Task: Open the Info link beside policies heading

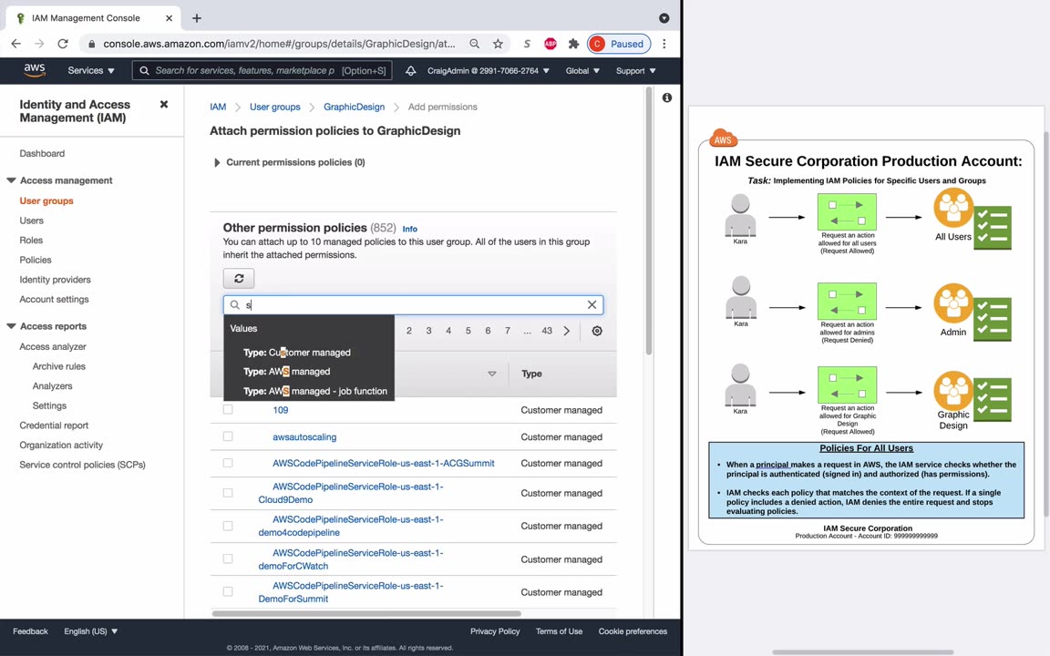Action: (x=410, y=229)
